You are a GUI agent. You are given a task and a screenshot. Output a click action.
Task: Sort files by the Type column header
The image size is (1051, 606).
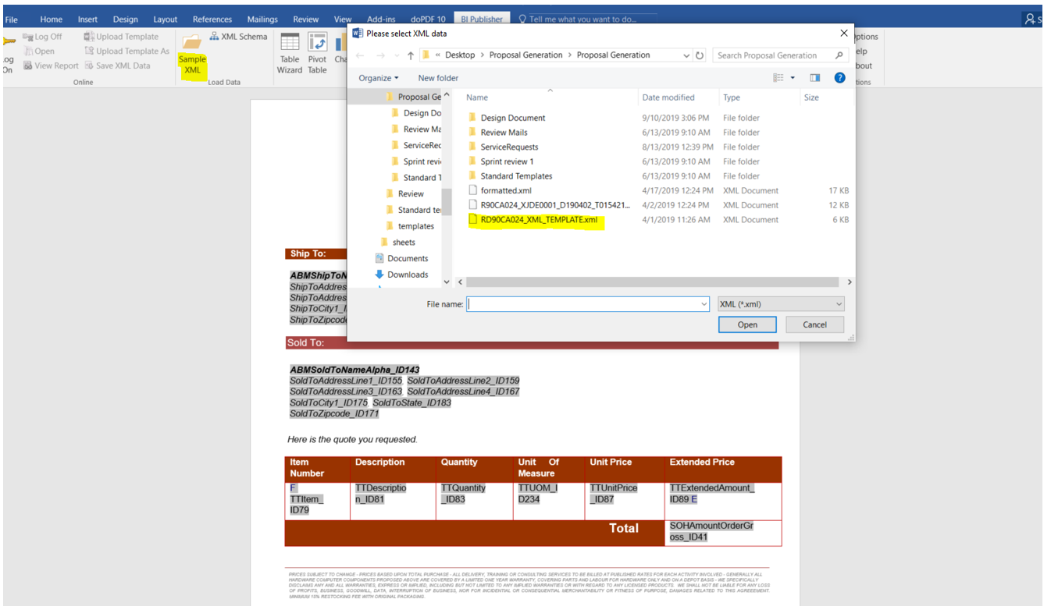pyautogui.click(x=732, y=97)
